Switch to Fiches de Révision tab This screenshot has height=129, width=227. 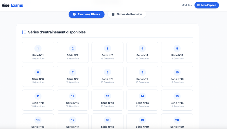coord(127,14)
